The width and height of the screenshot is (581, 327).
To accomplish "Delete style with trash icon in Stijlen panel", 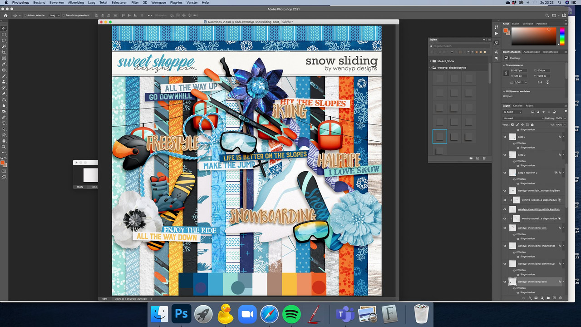I will tap(484, 158).
